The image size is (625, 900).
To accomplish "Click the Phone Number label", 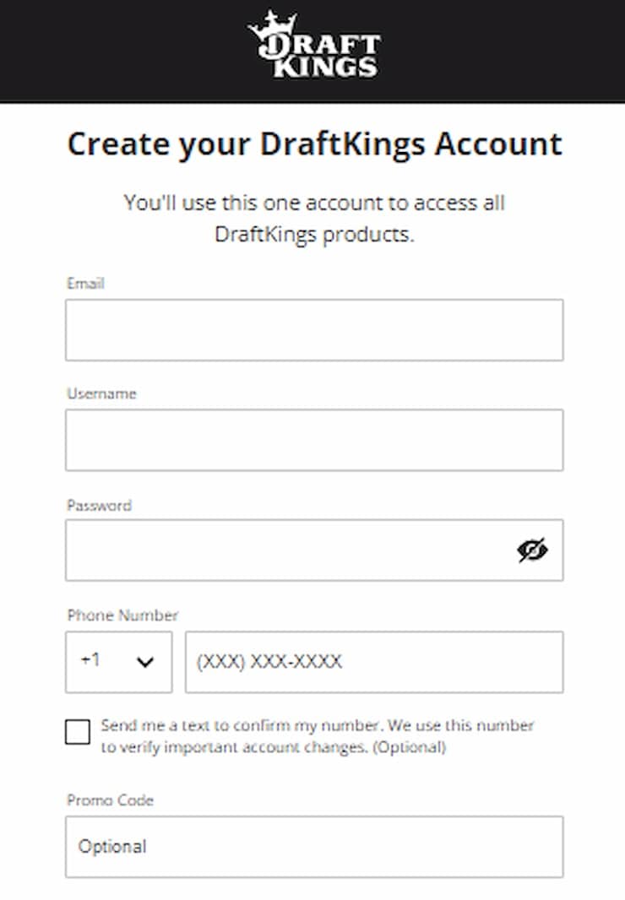I will (122, 615).
